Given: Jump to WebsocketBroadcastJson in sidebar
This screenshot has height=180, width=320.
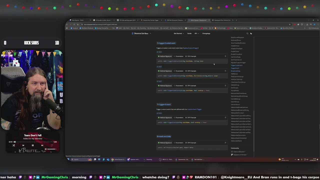Looking at the screenshot, I should pyautogui.click(x=239, y=107).
